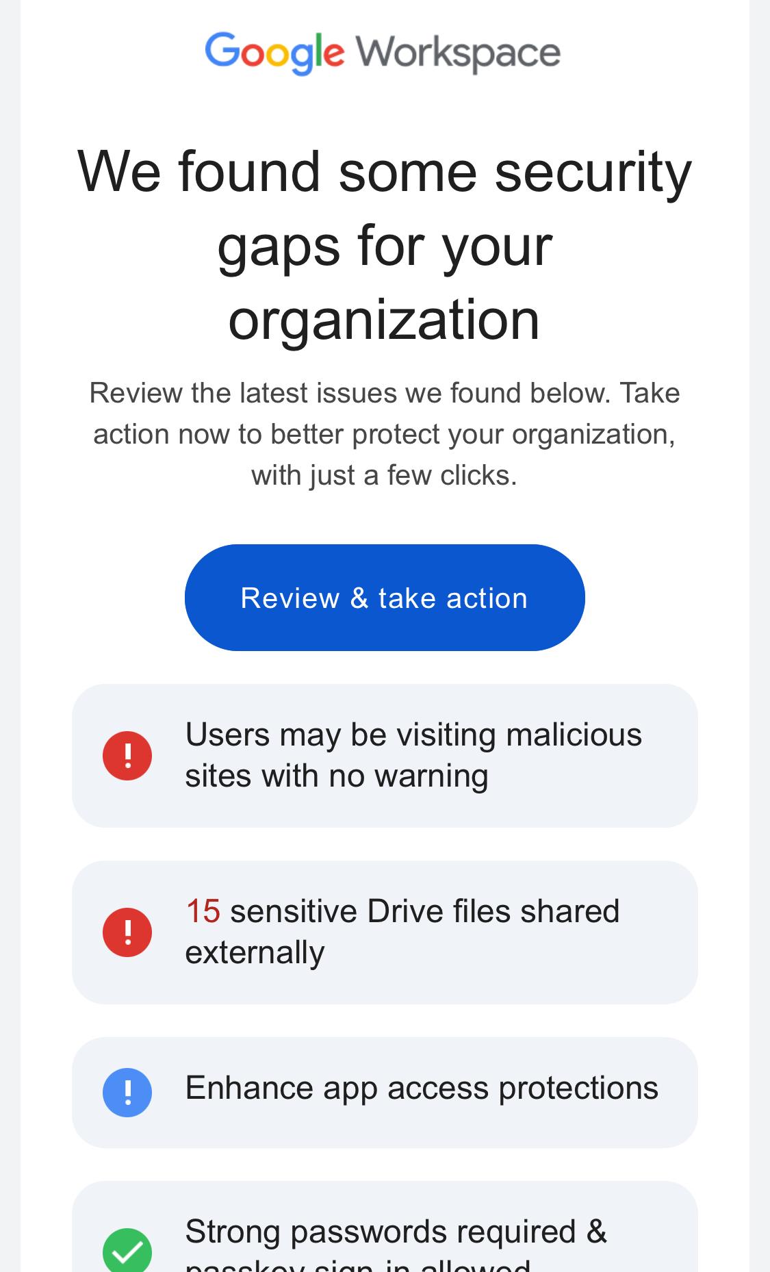The height and width of the screenshot is (1272, 770).
Task: Click red alert icon beside malicious sites warning
Action: coord(127,756)
